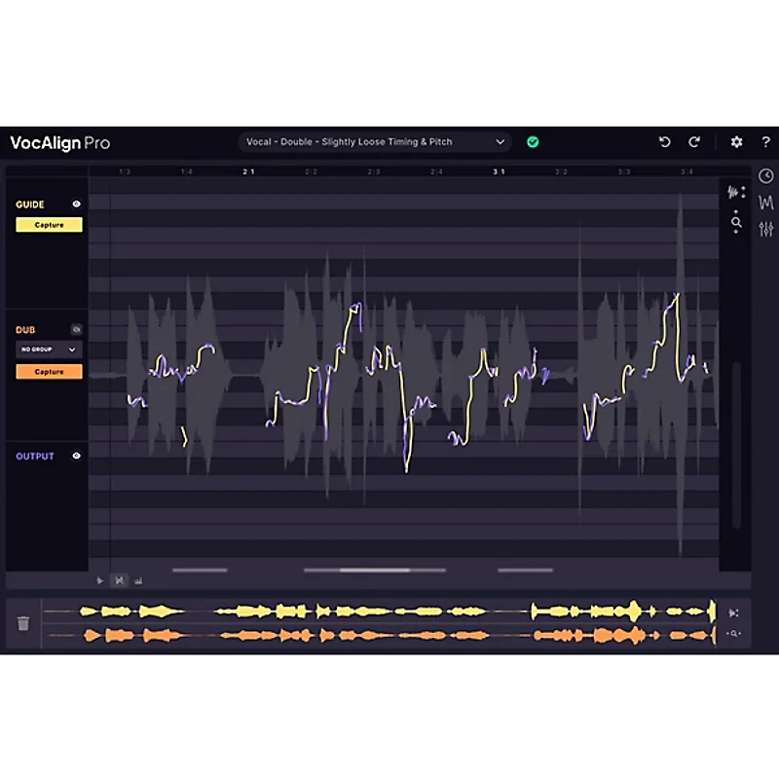Open the Help panel
Image resolution: width=779 pixels, height=779 pixels.
click(x=766, y=142)
